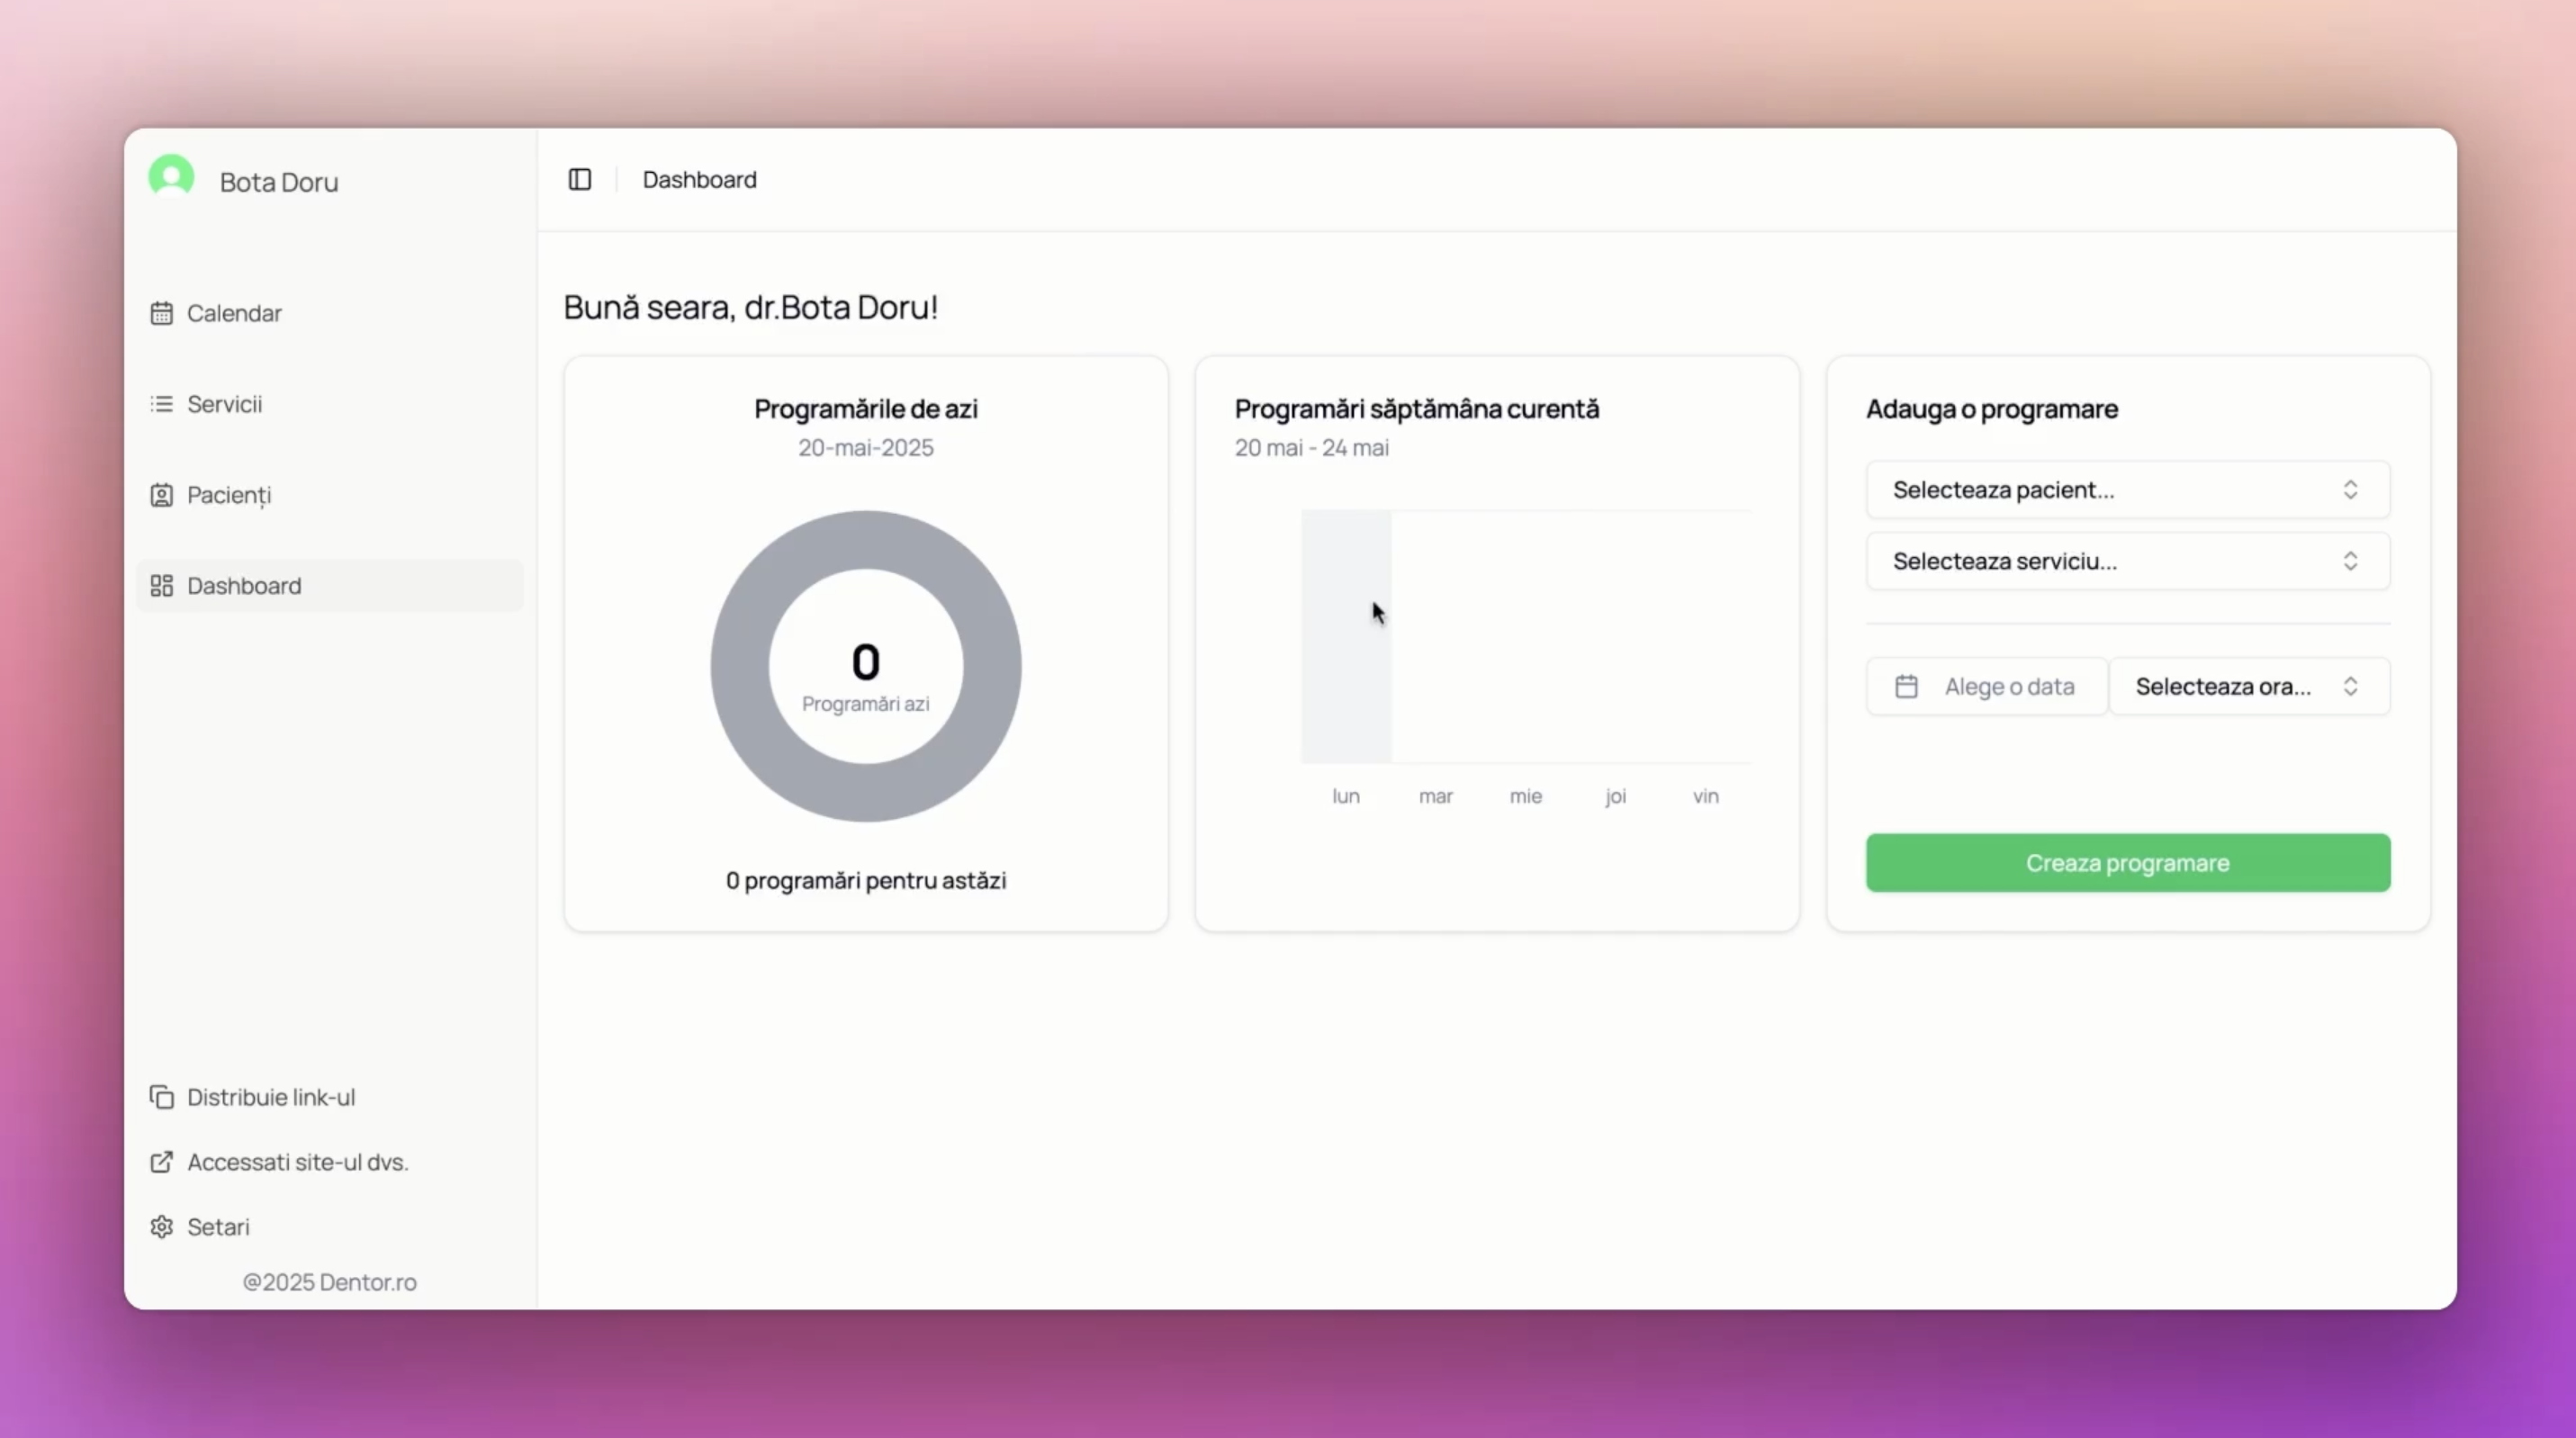The height and width of the screenshot is (1438, 2576).
Task: Click the Calendar icon in sidebar
Action: [x=161, y=313]
